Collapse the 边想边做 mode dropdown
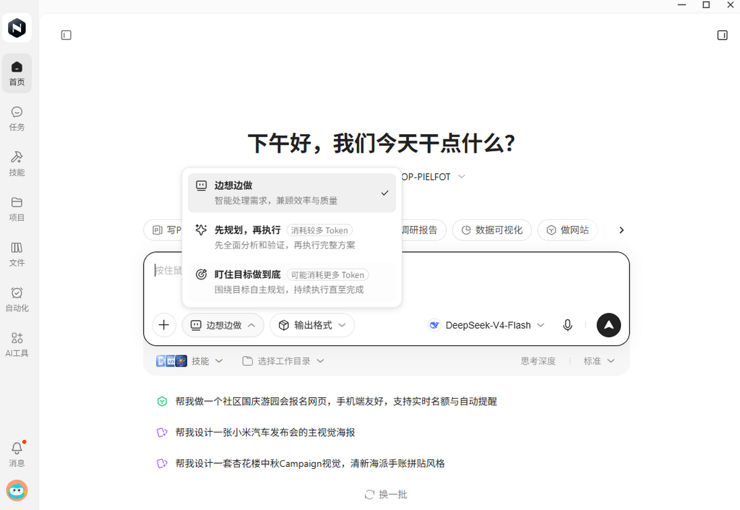Viewport: 740px width, 510px height. [x=223, y=325]
